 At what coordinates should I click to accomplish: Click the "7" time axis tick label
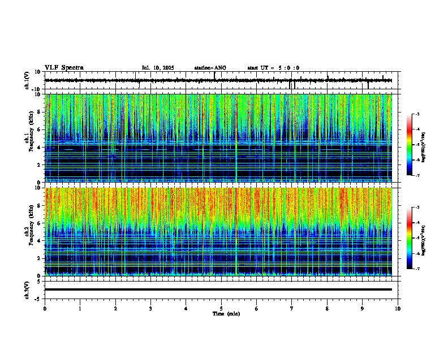[292, 309]
